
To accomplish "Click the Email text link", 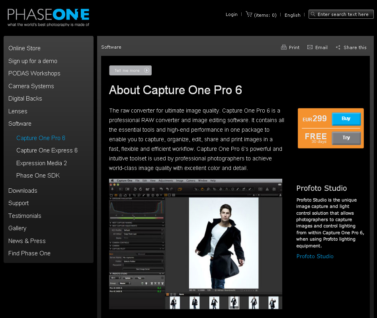I will tap(321, 47).
